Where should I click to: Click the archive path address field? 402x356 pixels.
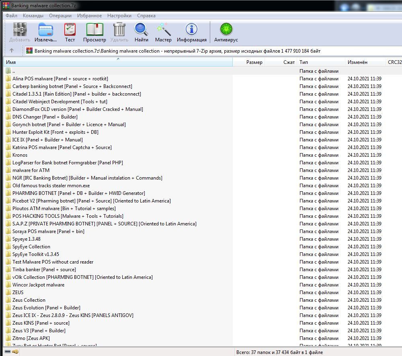coord(213,51)
